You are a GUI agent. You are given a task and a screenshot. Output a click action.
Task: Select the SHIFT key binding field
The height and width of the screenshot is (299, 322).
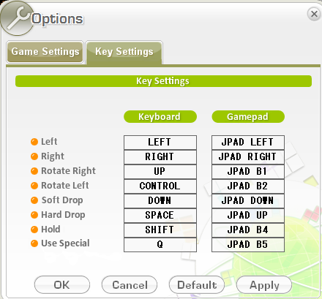pyautogui.click(x=160, y=230)
